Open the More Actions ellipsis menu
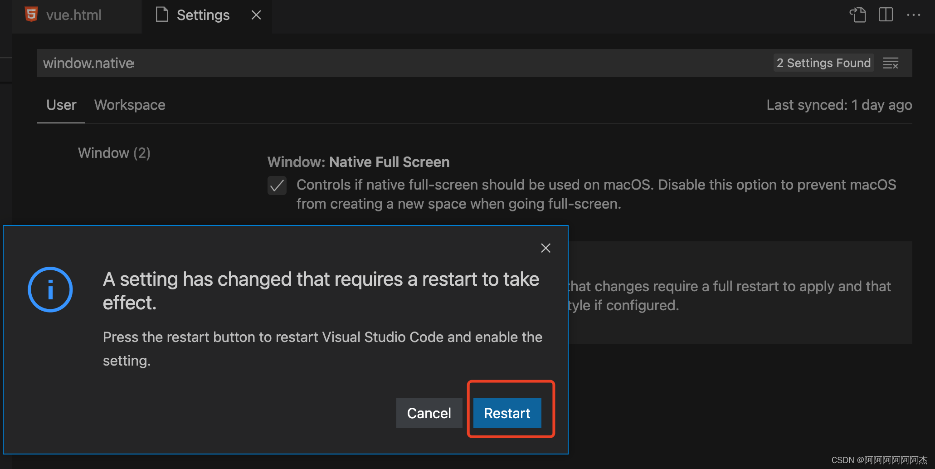The image size is (935, 469). (914, 15)
